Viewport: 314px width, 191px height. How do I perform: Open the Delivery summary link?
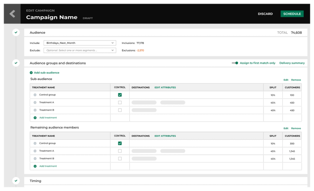[x=292, y=63]
